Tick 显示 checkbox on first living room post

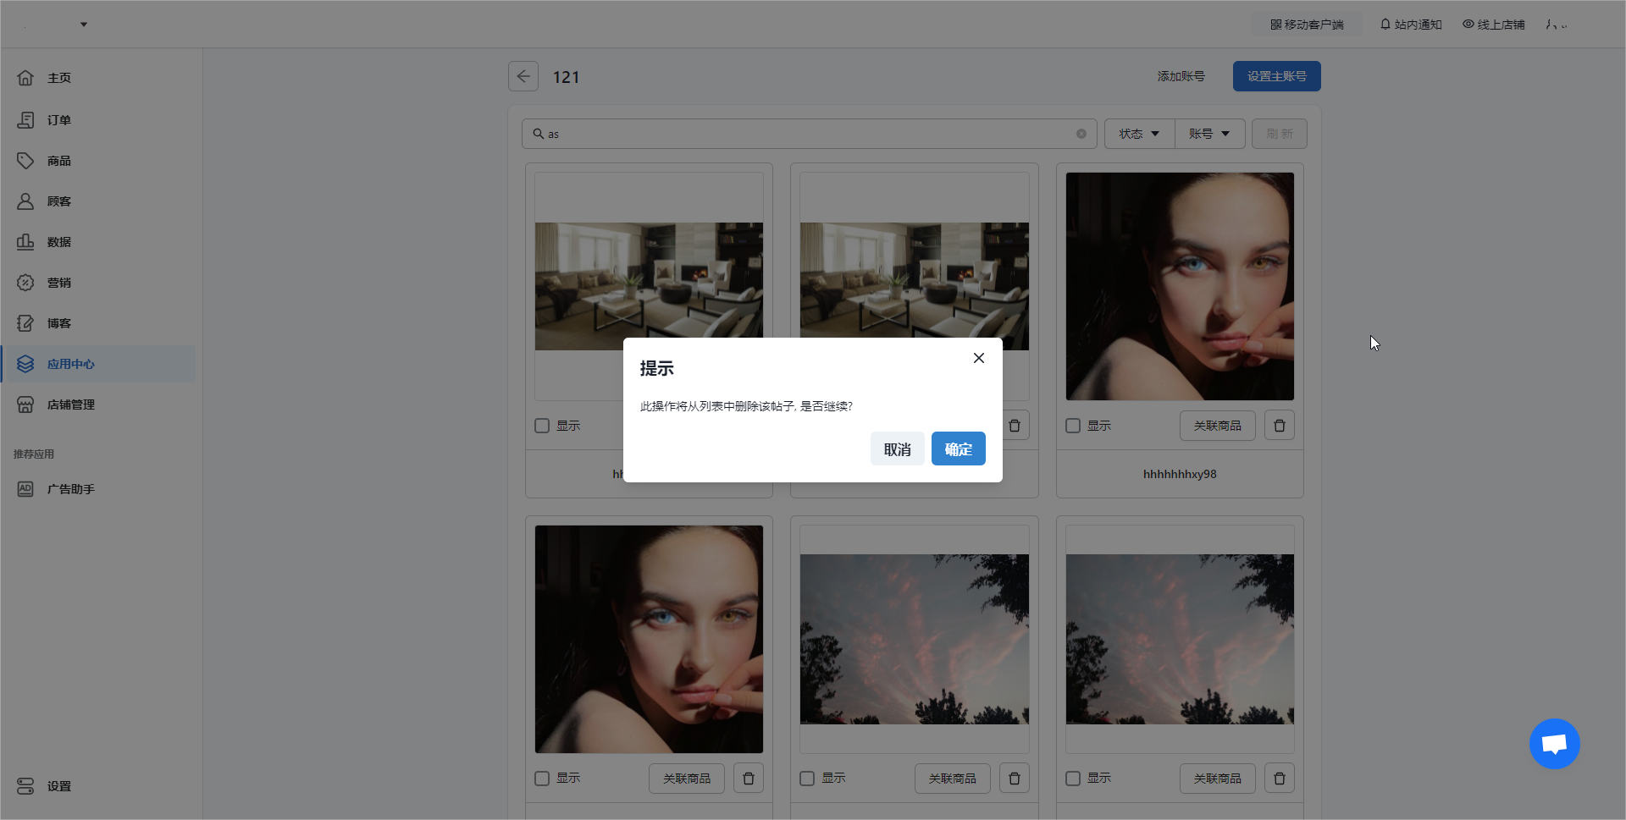[x=542, y=426]
